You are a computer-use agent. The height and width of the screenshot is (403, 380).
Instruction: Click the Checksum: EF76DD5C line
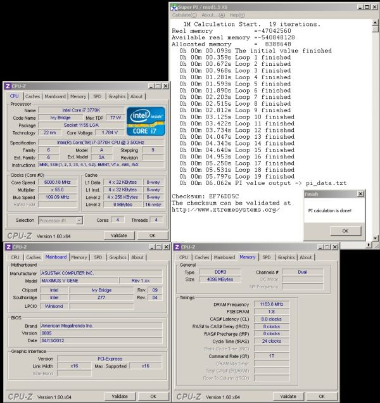coord(205,196)
